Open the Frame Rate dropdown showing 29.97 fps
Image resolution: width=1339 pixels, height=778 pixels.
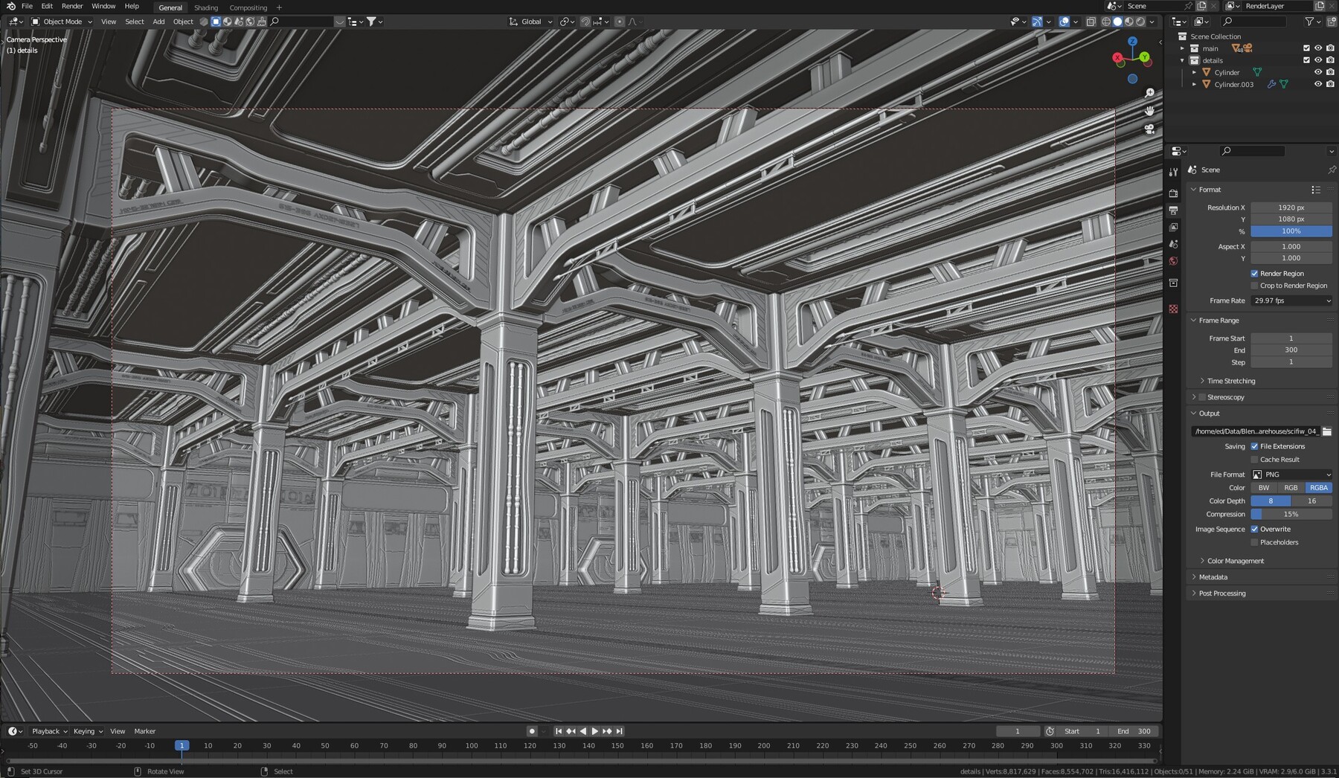[x=1291, y=300]
